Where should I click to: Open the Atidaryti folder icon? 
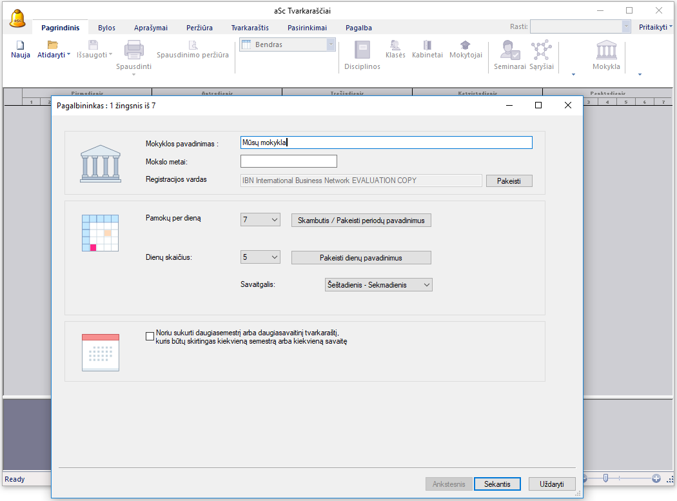[x=52, y=45]
